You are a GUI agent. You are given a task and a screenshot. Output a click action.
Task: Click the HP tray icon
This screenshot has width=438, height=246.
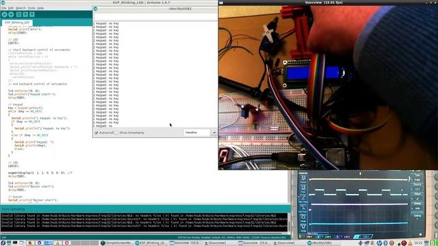[379, 243]
